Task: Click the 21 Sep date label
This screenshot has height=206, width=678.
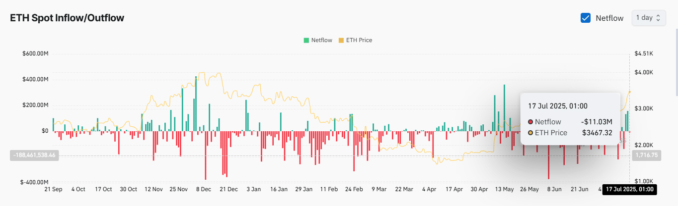Action: pos(53,189)
